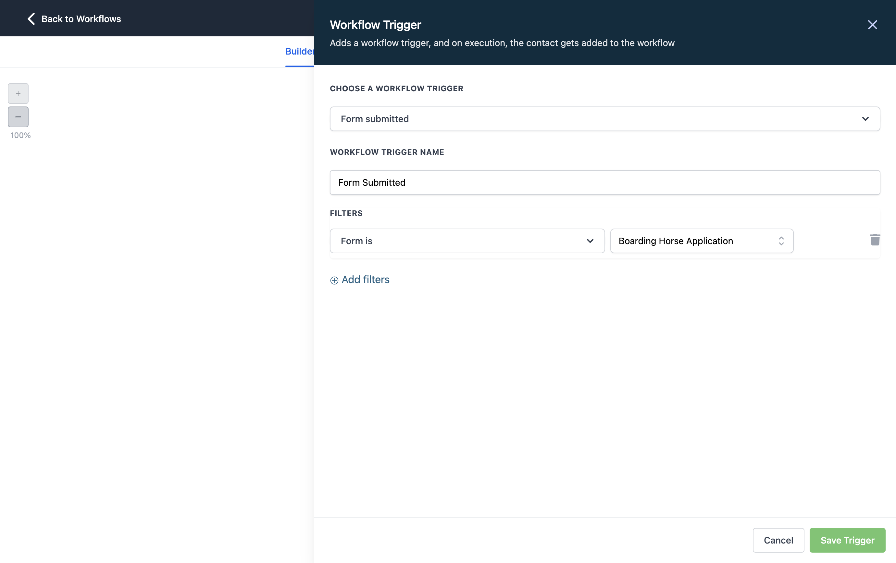Open the Boarding Horse Application selector
The height and width of the screenshot is (563, 896).
[x=702, y=241]
